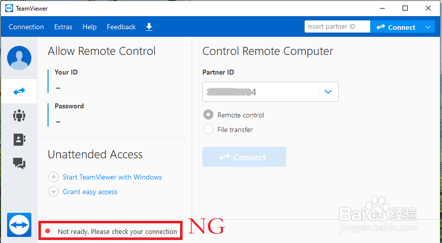Viewport: 442px width, 243px height.
Task: Click the download update arrow icon
Action: click(149, 27)
